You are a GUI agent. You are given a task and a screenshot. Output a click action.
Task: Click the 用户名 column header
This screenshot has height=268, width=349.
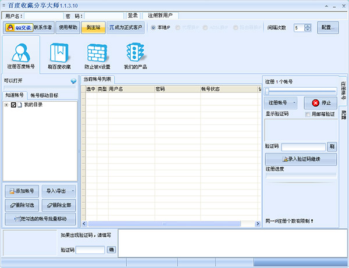point(131,89)
